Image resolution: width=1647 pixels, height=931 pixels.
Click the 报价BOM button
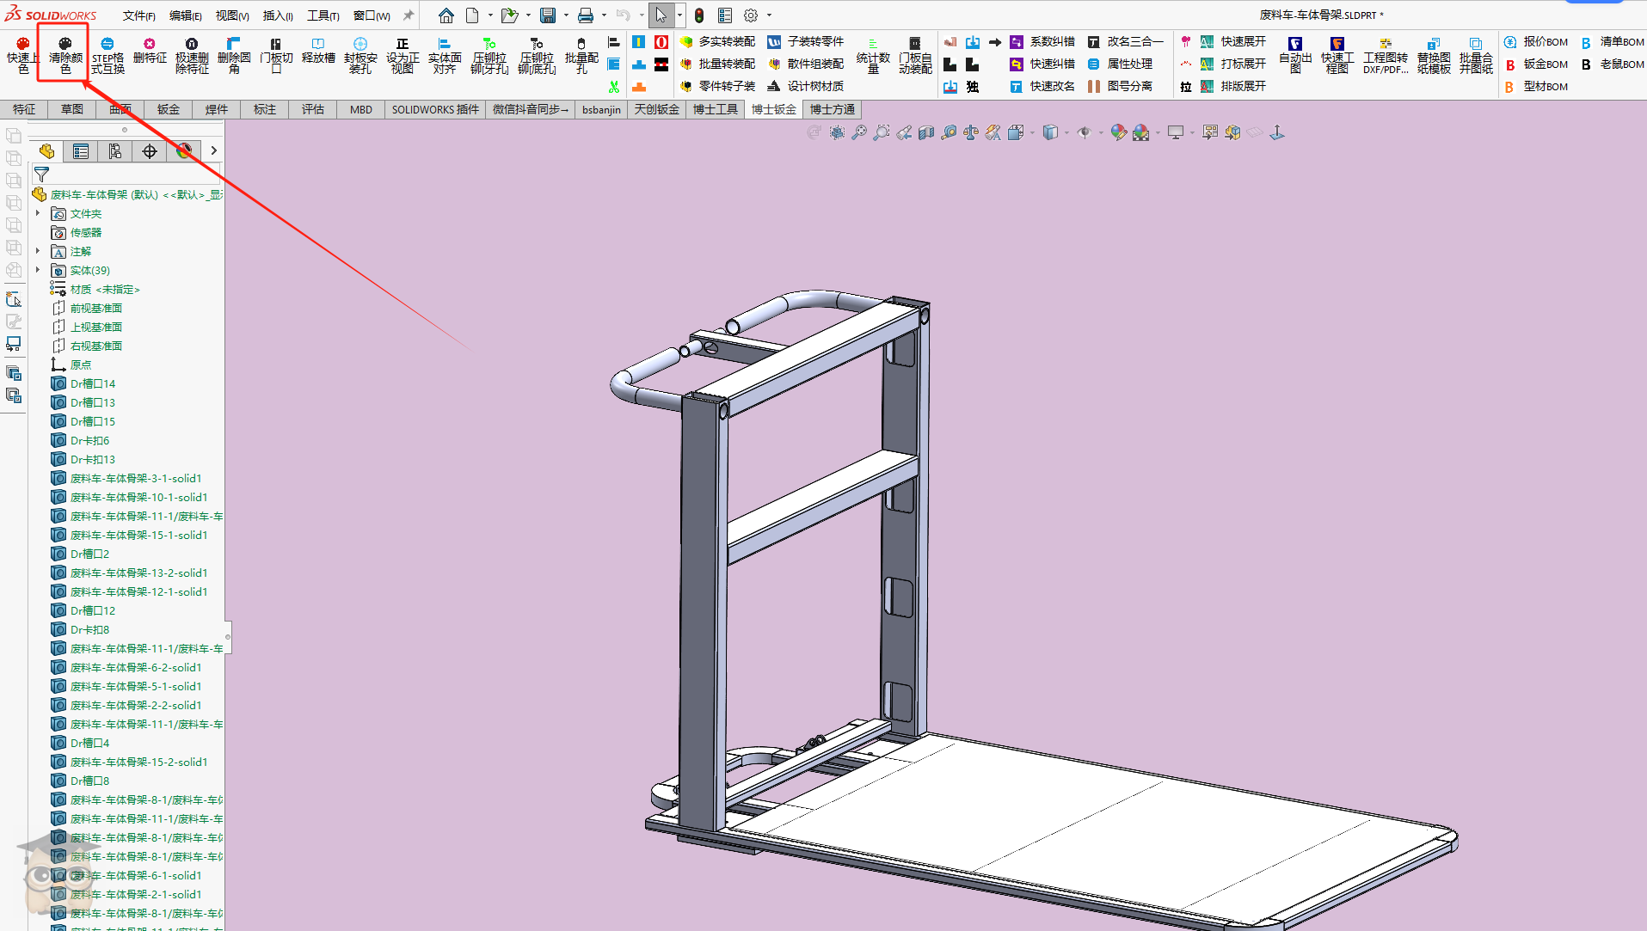click(x=1536, y=41)
